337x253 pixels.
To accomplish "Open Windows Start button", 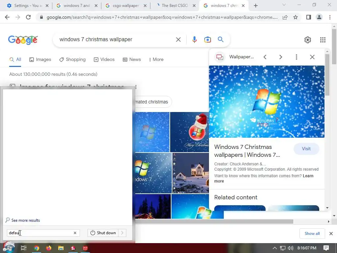I will [x=8, y=248].
